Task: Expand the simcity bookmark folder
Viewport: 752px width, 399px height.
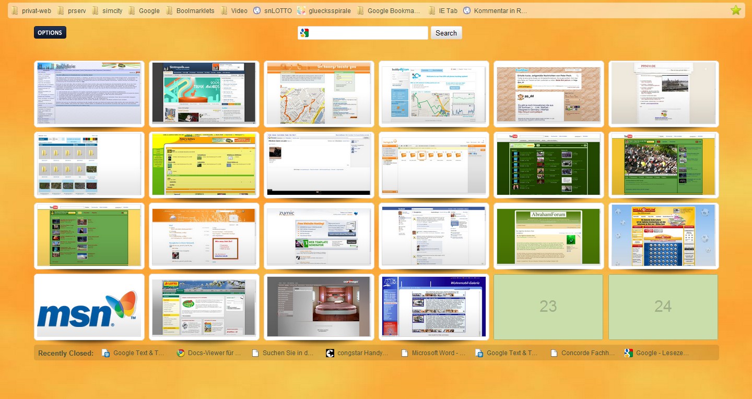Action: [x=107, y=10]
